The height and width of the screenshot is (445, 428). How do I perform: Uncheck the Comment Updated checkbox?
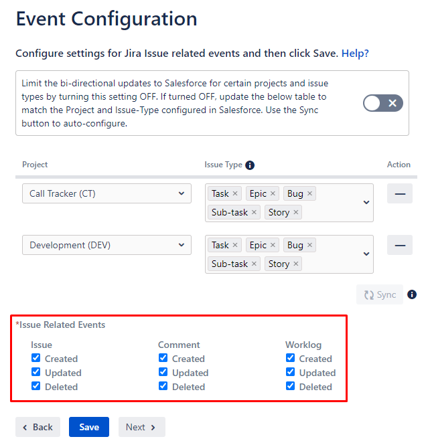tap(163, 372)
